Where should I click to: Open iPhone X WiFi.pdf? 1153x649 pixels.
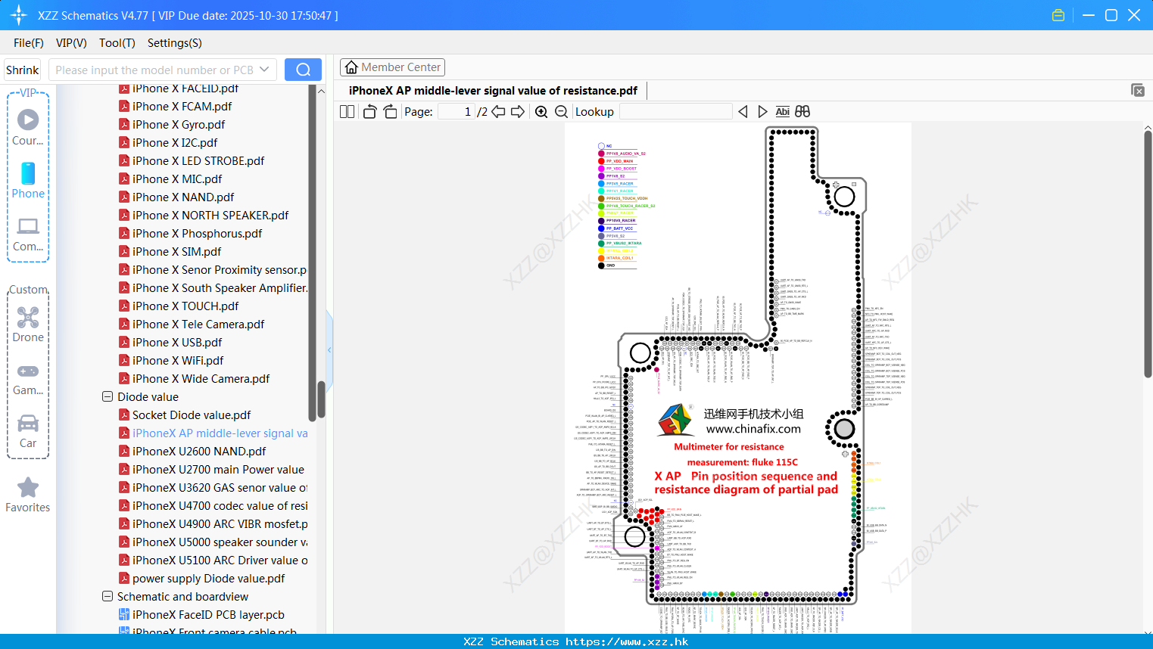pyautogui.click(x=178, y=361)
